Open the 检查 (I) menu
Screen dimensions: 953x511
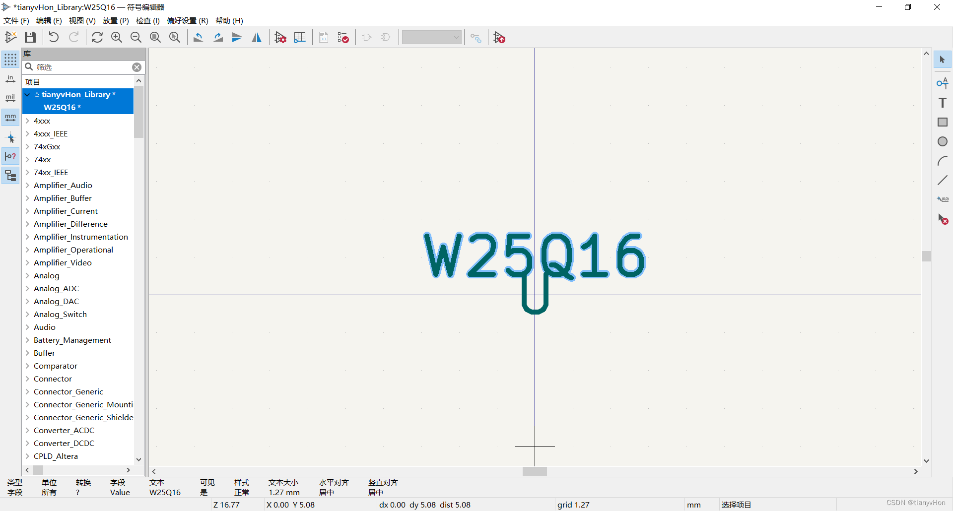[x=147, y=20]
